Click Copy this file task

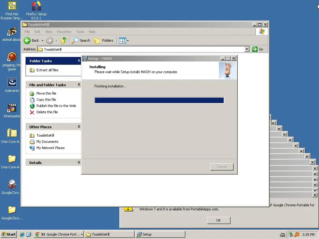[43, 100]
